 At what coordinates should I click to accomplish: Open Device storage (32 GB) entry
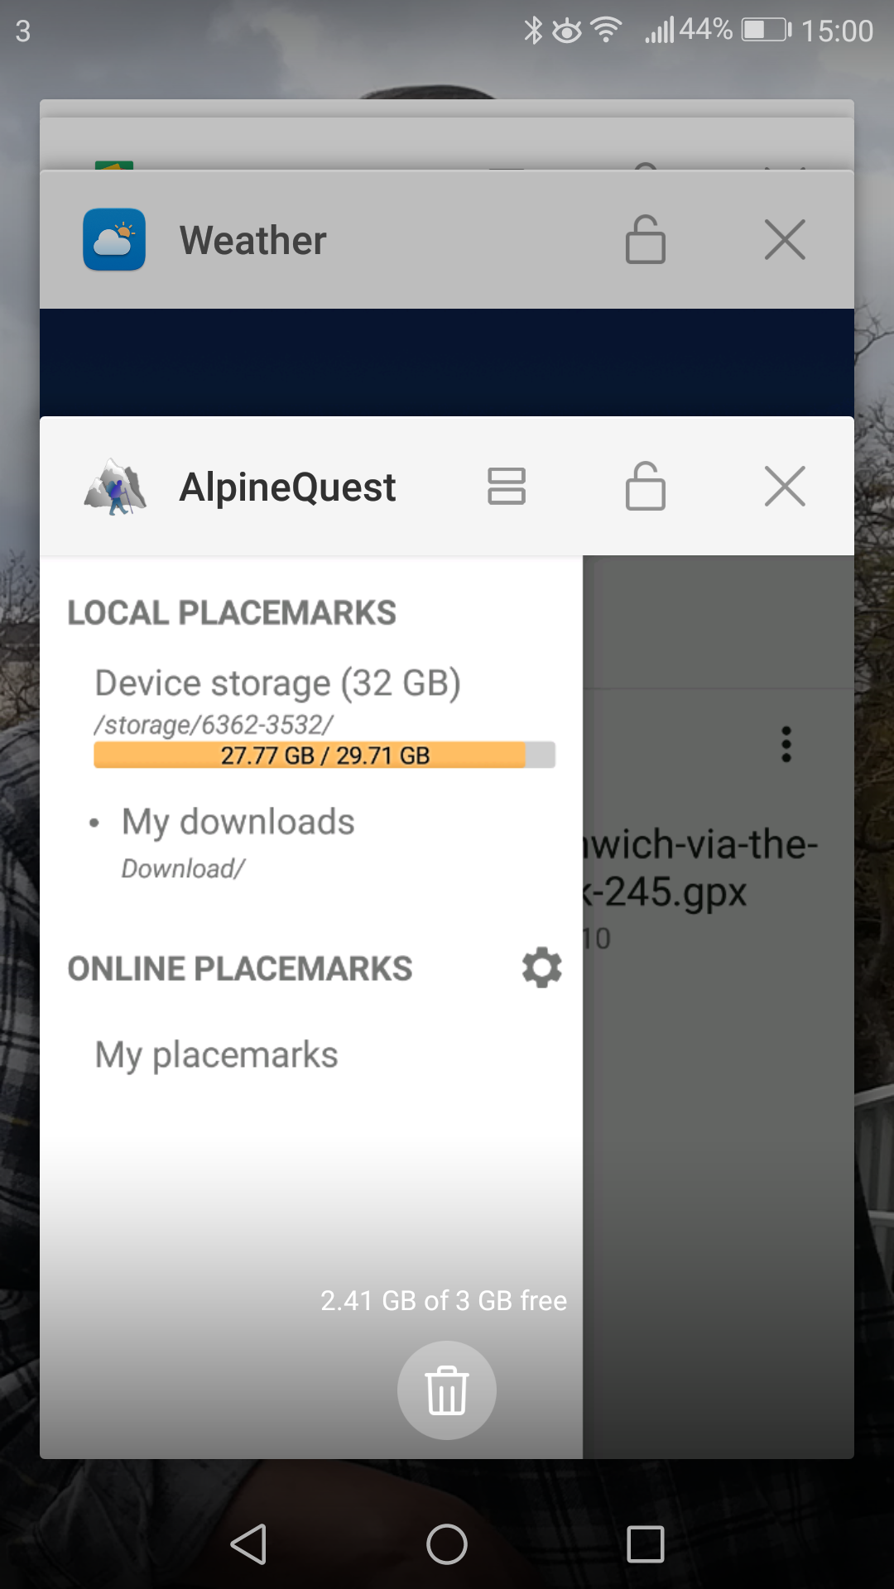pyautogui.click(x=277, y=684)
